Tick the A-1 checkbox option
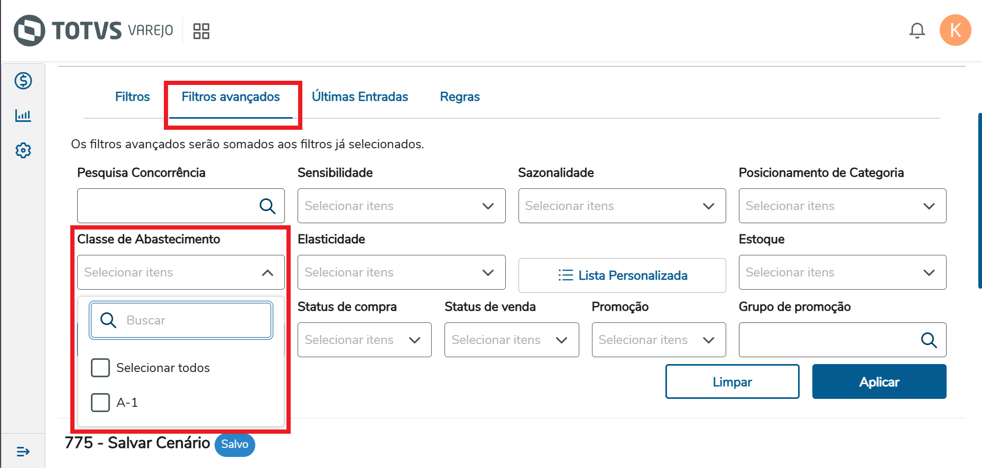Screen dimensions: 982x468 pyautogui.click(x=100, y=403)
